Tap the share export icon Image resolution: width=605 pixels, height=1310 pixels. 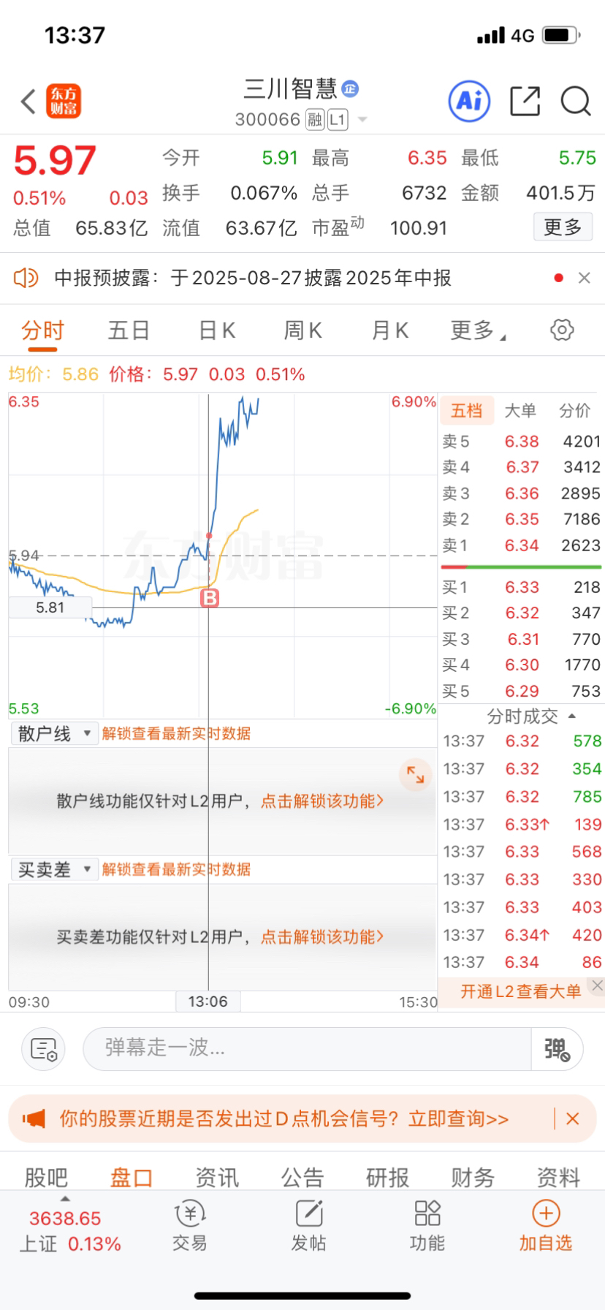tap(525, 102)
